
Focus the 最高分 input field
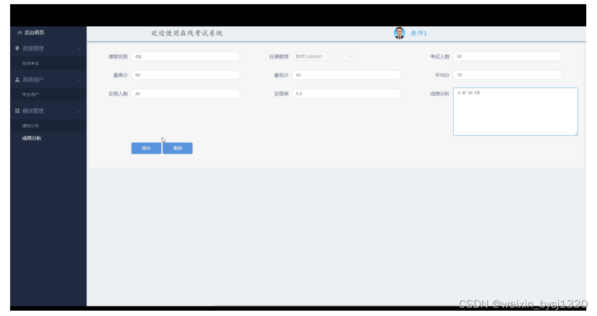186,75
